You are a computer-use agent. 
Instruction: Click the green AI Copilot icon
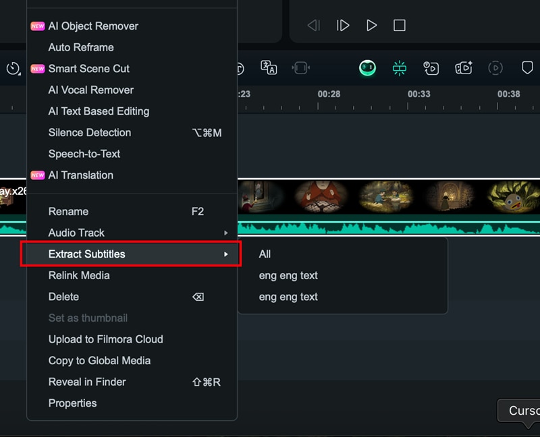click(367, 68)
